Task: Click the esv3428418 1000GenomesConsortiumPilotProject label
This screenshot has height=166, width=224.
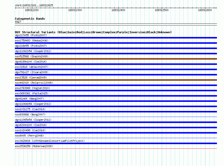Action: point(50,141)
